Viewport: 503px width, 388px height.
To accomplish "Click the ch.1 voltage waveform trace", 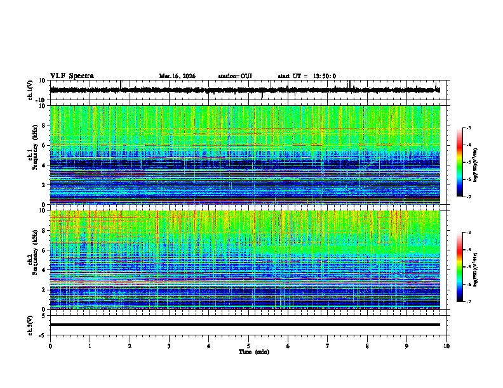I will (x=245, y=90).
